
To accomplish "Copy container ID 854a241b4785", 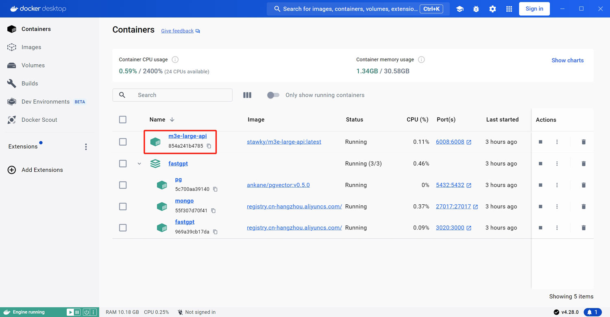I will [x=209, y=146].
